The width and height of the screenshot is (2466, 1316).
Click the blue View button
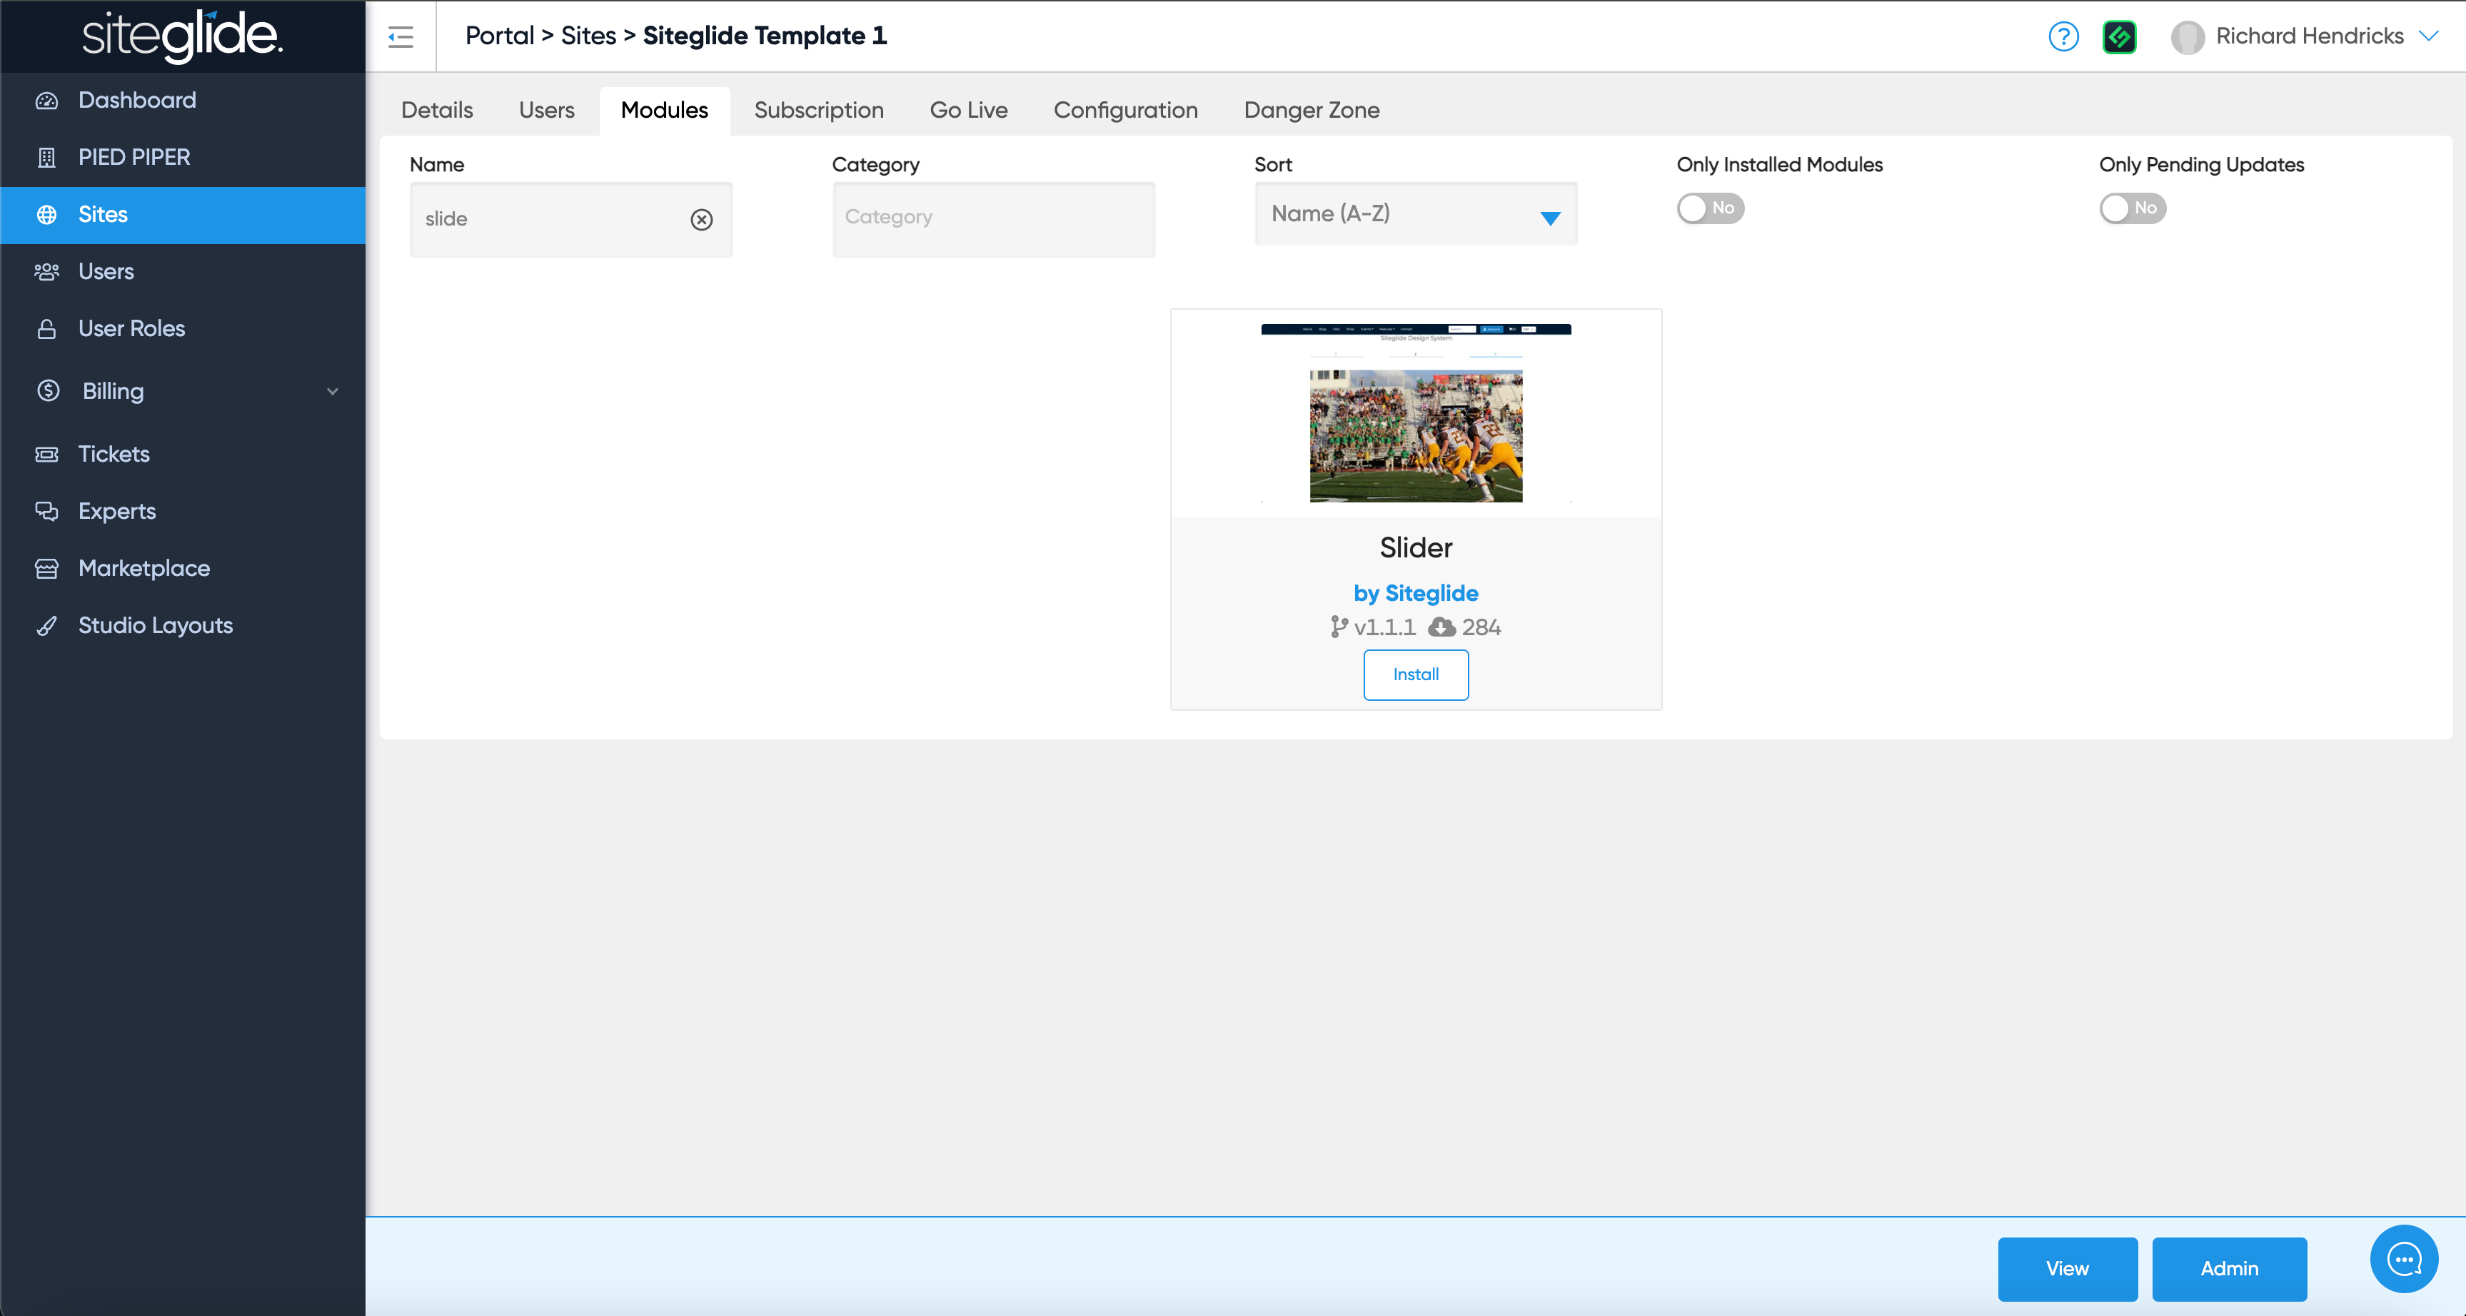click(x=2068, y=1268)
